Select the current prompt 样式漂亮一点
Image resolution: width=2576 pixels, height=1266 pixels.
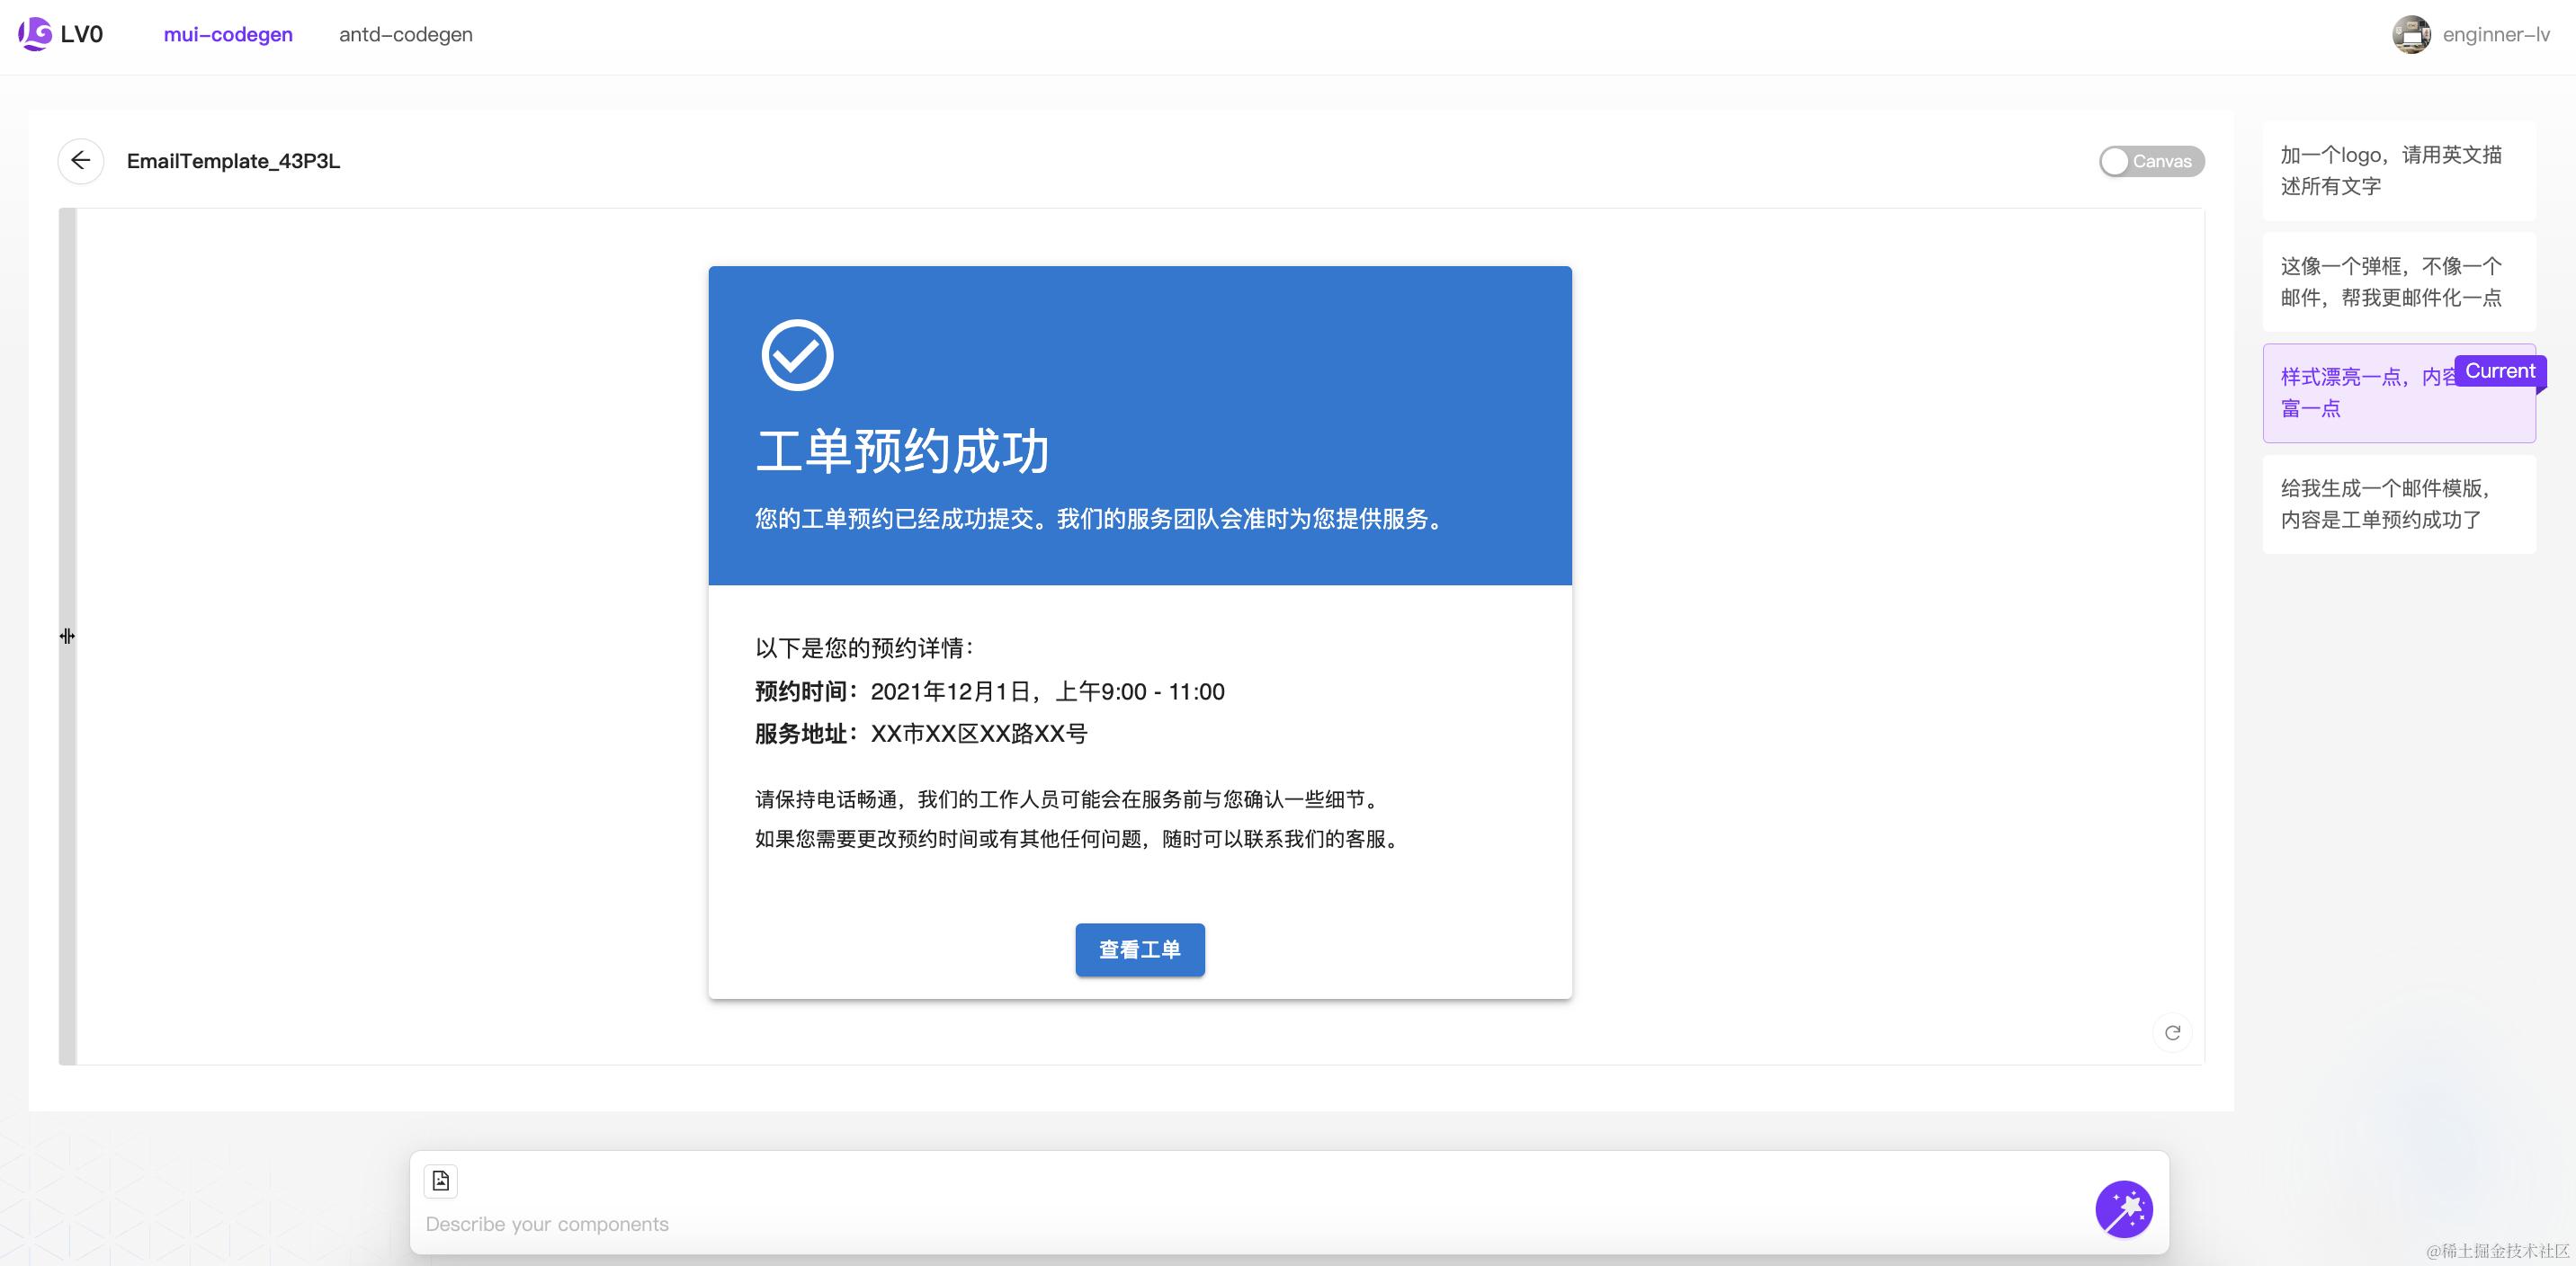2399,393
